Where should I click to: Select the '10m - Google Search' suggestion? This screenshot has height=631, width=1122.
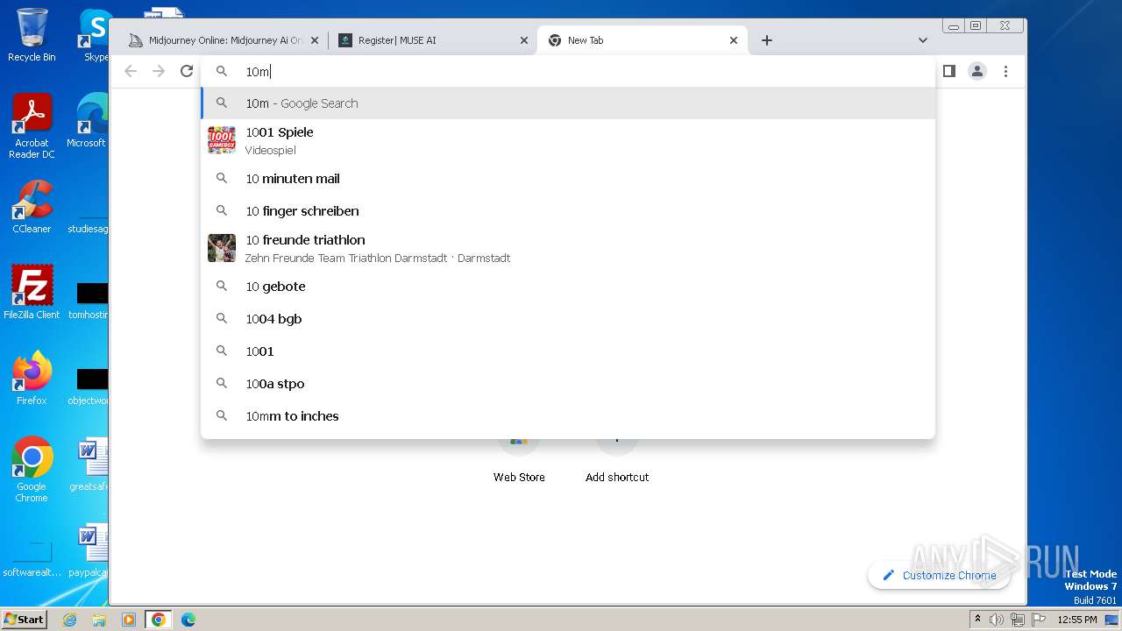(568, 103)
